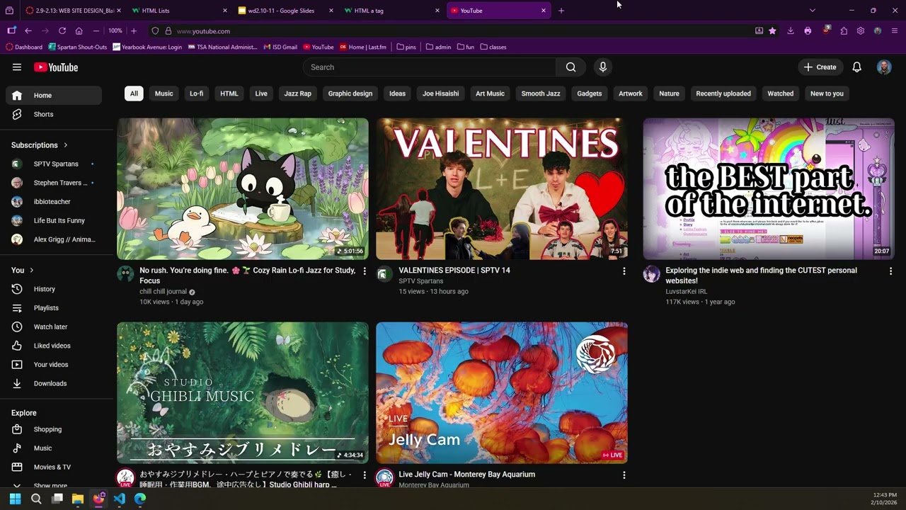Click the YouTube logo
The image size is (906, 510).
click(56, 67)
